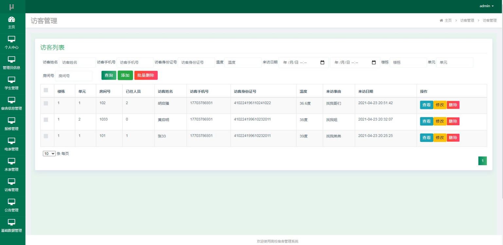The height and width of the screenshot is (245, 503).
Task: Click the 访客姓名 input field
Action: [77, 62]
